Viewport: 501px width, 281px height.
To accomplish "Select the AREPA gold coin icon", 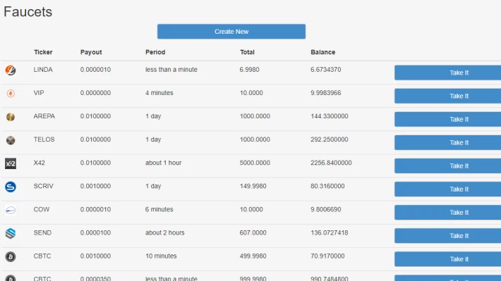I will point(11,117).
